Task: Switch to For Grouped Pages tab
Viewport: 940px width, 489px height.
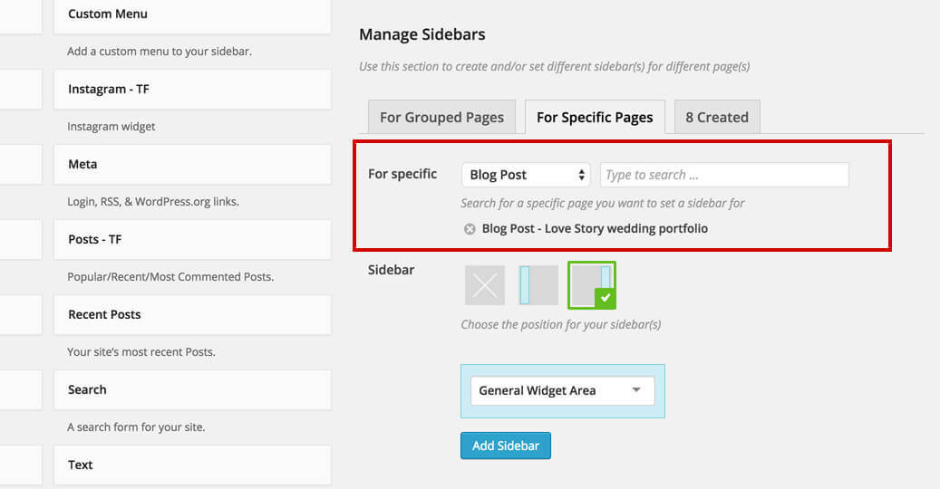Action: point(441,117)
